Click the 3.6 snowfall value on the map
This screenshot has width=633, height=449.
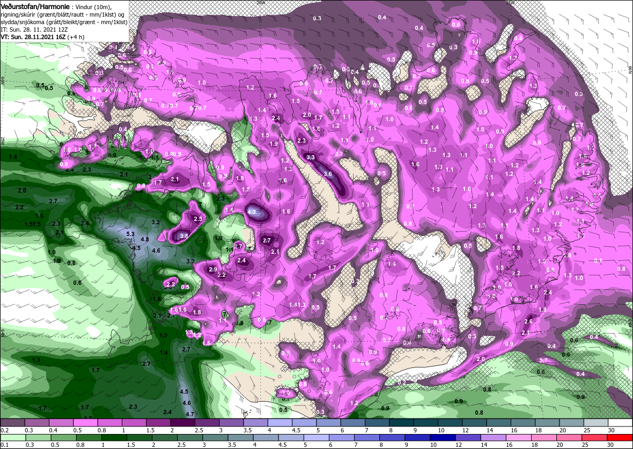click(x=328, y=174)
